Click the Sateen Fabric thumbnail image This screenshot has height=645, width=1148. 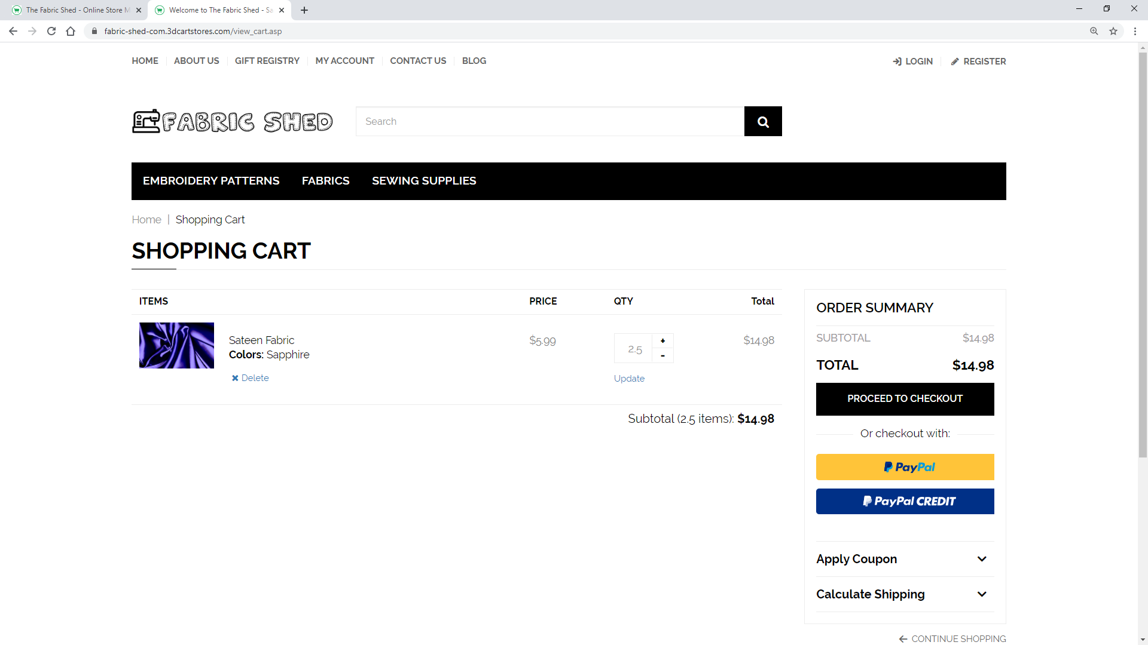(176, 345)
